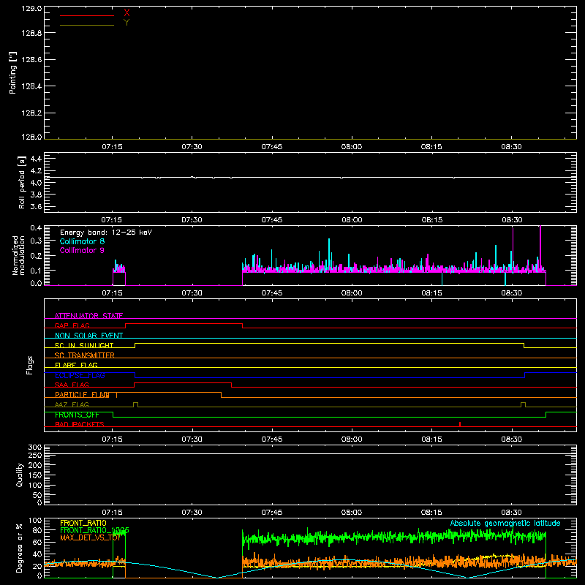Click 08:30 label under modulation plot
The width and height of the screenshot is (585, 585).
pos(511,293)
